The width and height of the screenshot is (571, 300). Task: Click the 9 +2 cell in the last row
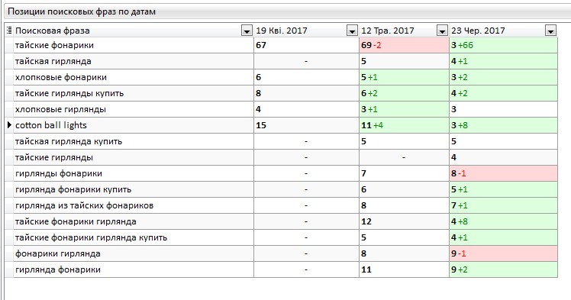[504, 269]
